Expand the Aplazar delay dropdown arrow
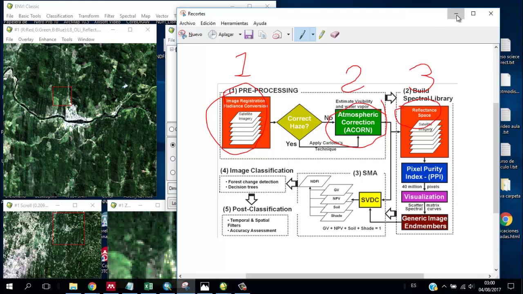The width and height of the screenshot is (523, 294). (240, 35)
